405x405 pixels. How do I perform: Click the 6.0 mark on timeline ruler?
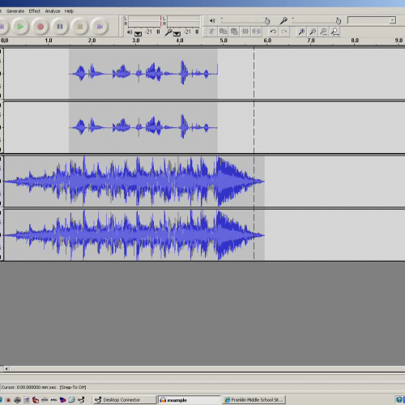click(x=267, y=40)
